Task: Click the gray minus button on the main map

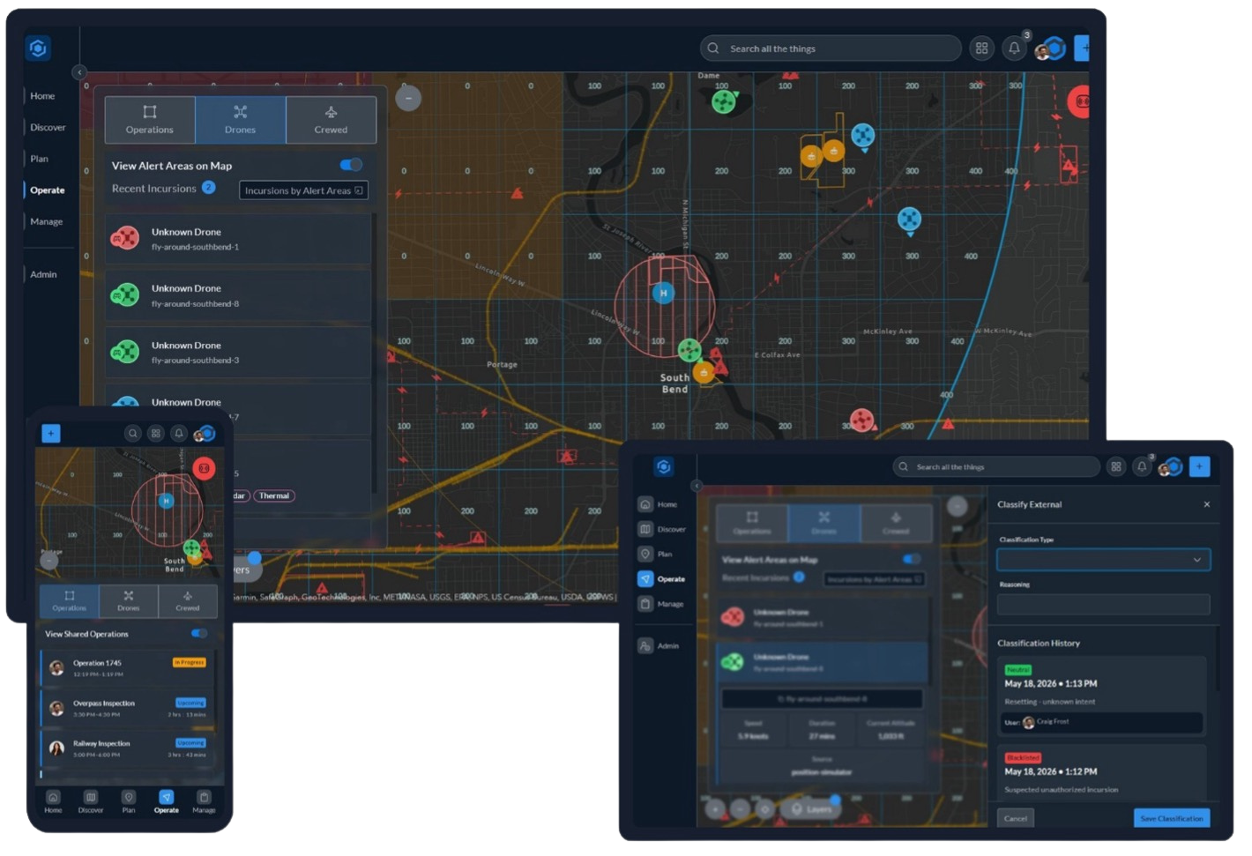Action: click(x=408, y=98)
